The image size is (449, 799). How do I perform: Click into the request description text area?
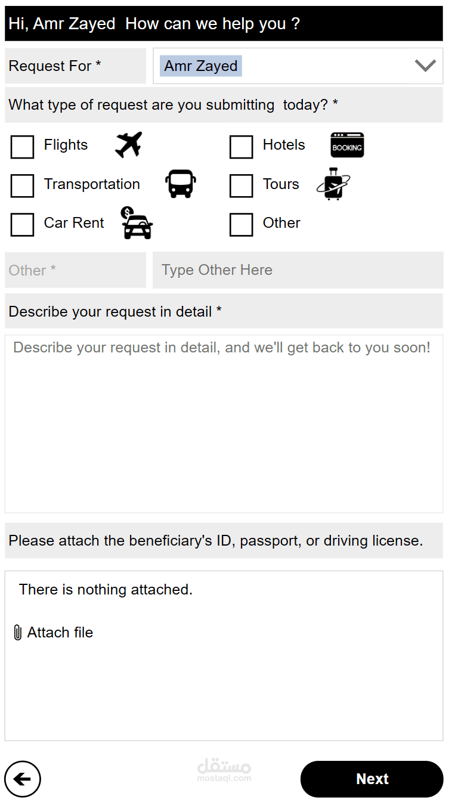pyautogui.click(x=224, y=423)
